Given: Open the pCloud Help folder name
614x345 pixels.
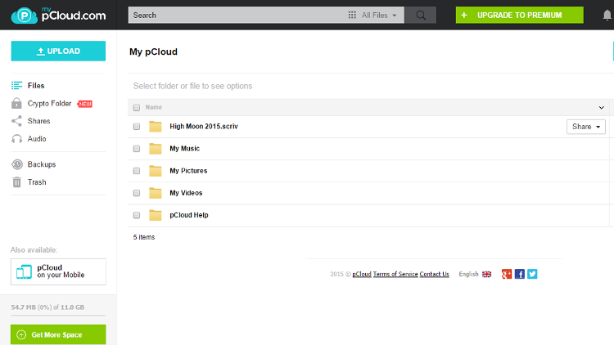Looking at the screenshot, I should (189, 215).
